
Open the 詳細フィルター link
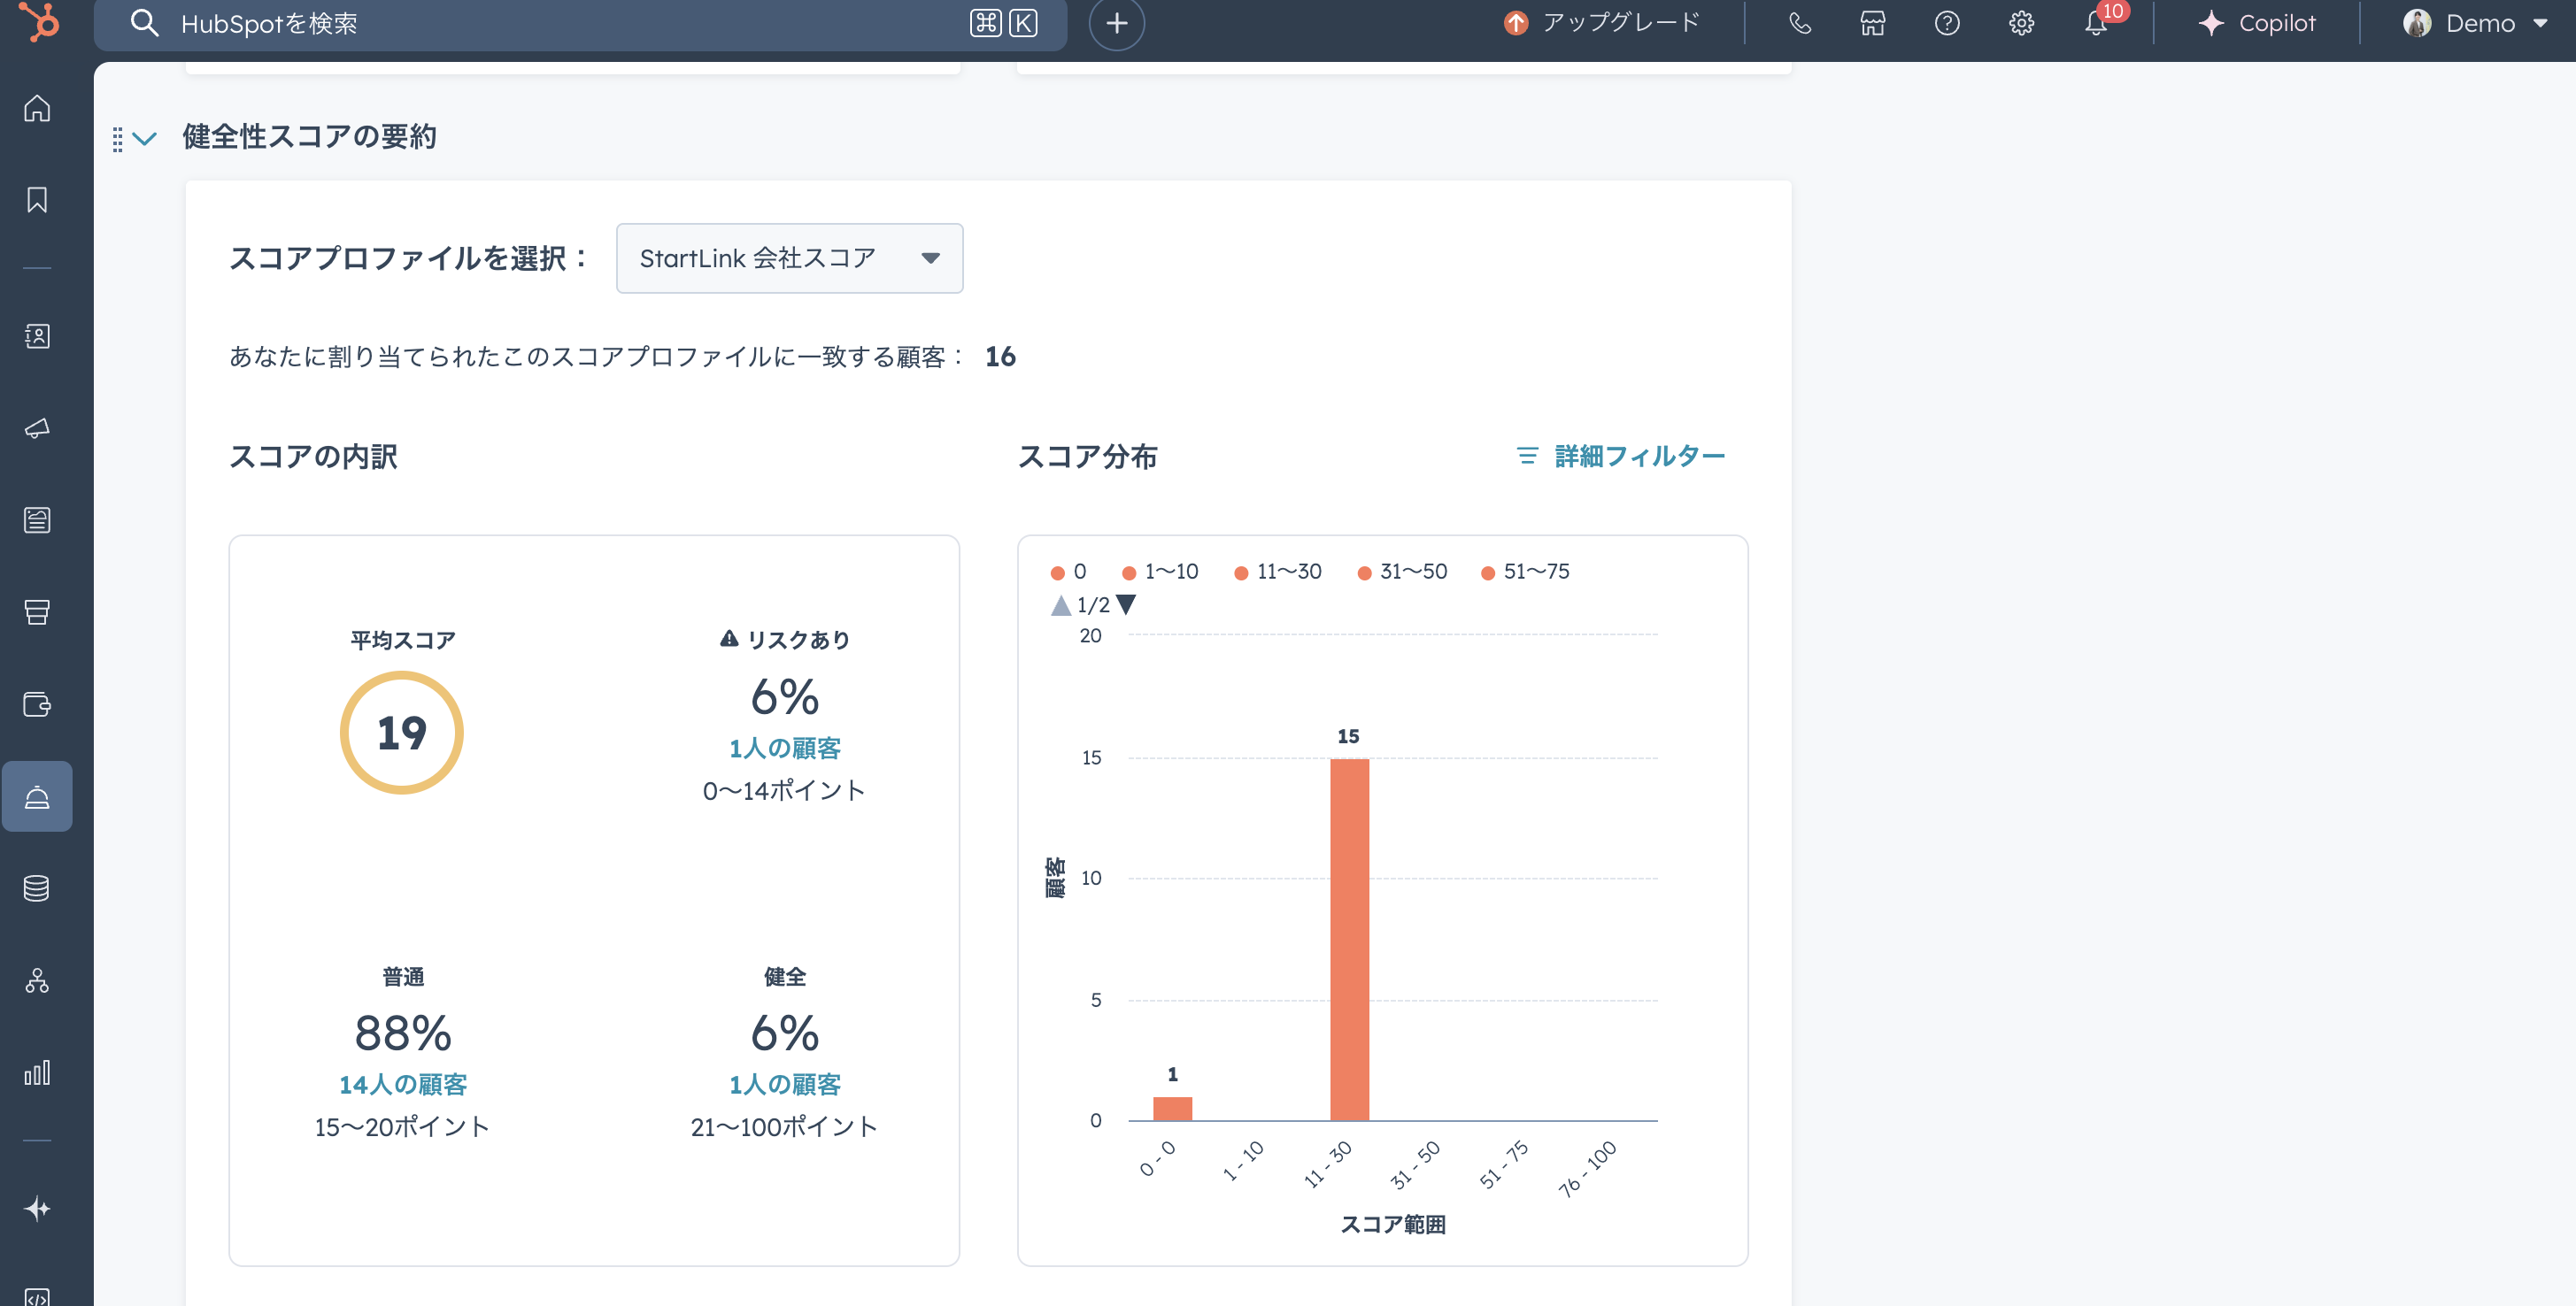[x=1621, y=457]
